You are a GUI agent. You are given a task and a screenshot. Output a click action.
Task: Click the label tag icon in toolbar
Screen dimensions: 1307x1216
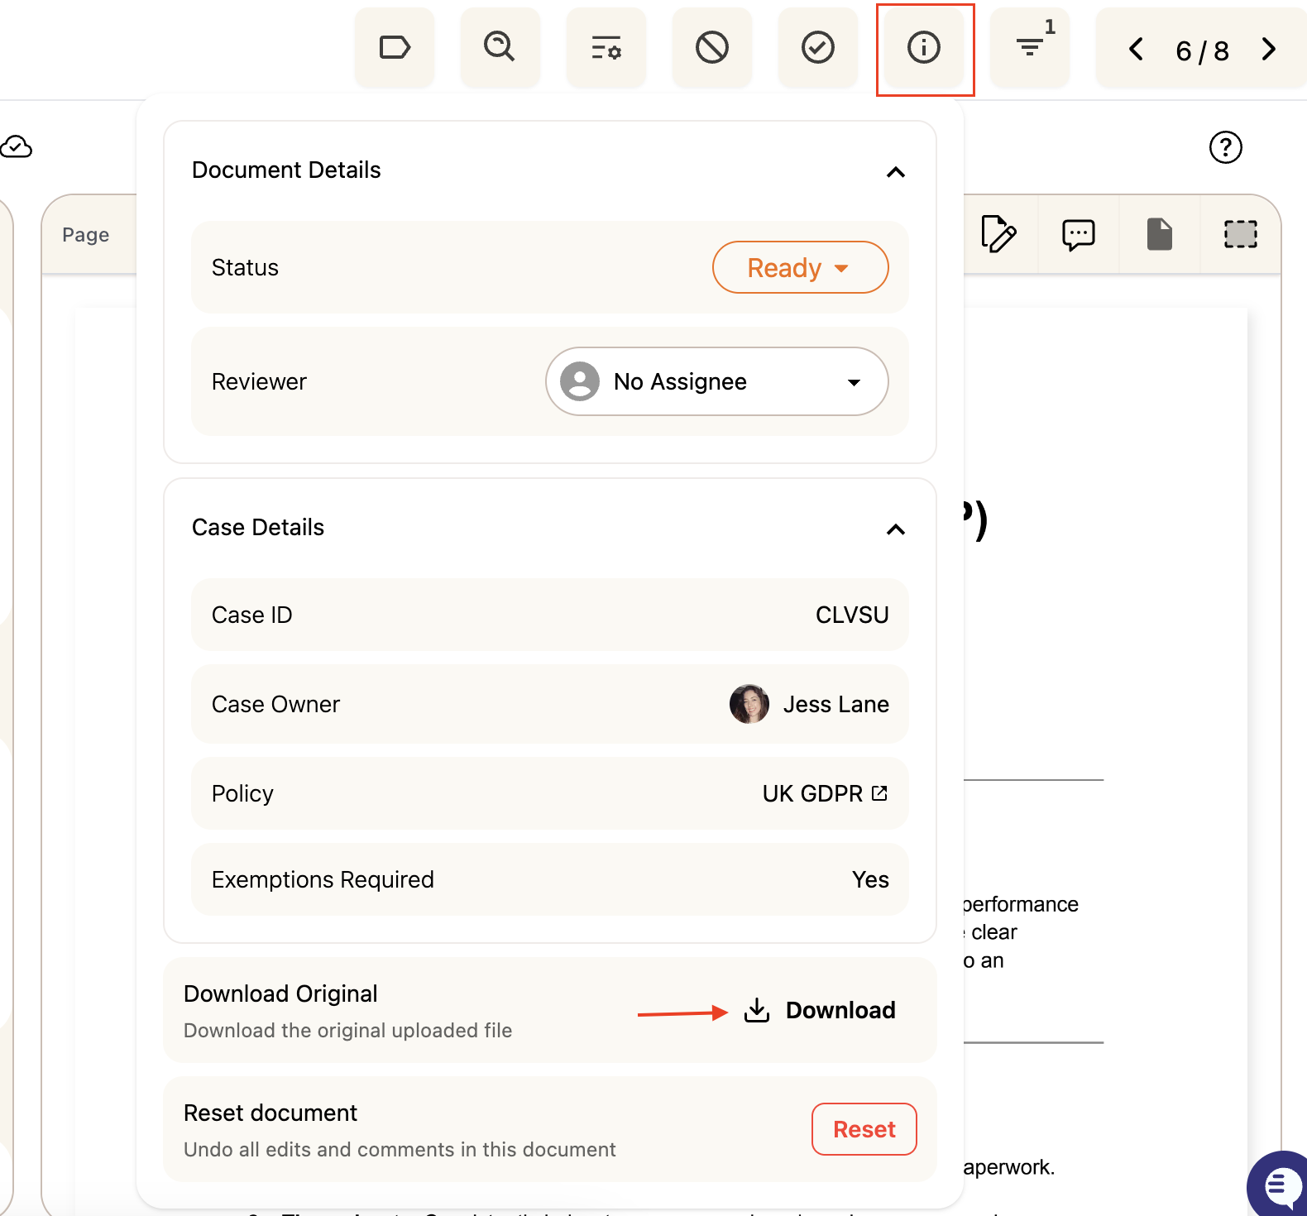click(395, 47)
